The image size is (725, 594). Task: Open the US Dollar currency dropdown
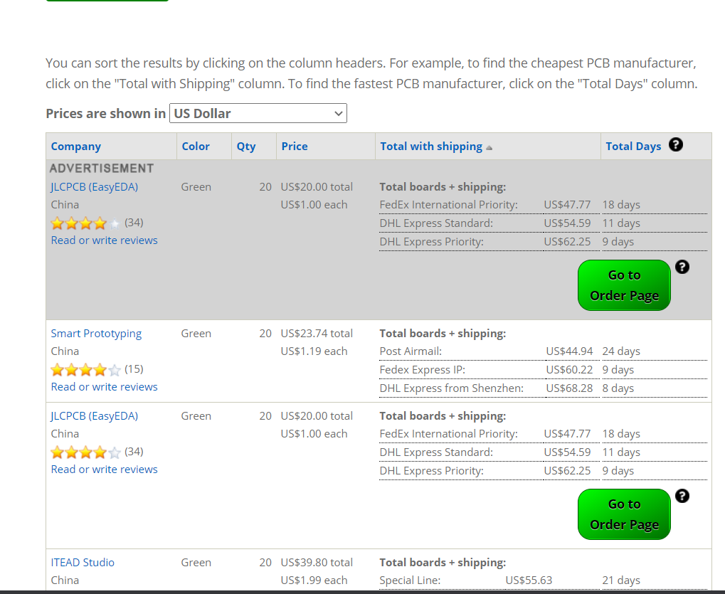pyautogui.click(x=258, y=113)
